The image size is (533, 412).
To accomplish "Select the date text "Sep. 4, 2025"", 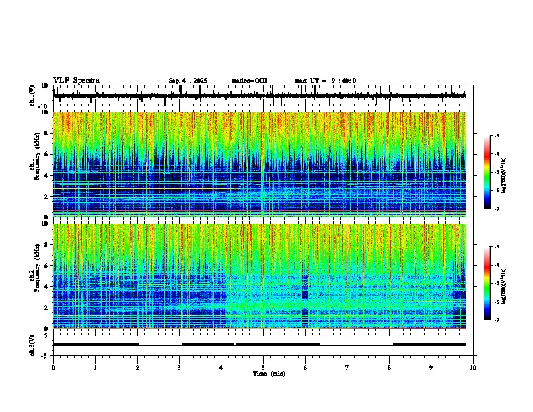I will [x=188, y=81].
